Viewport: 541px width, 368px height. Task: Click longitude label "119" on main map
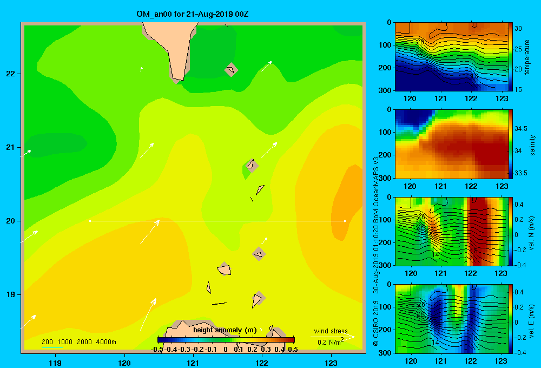[55, 363]
